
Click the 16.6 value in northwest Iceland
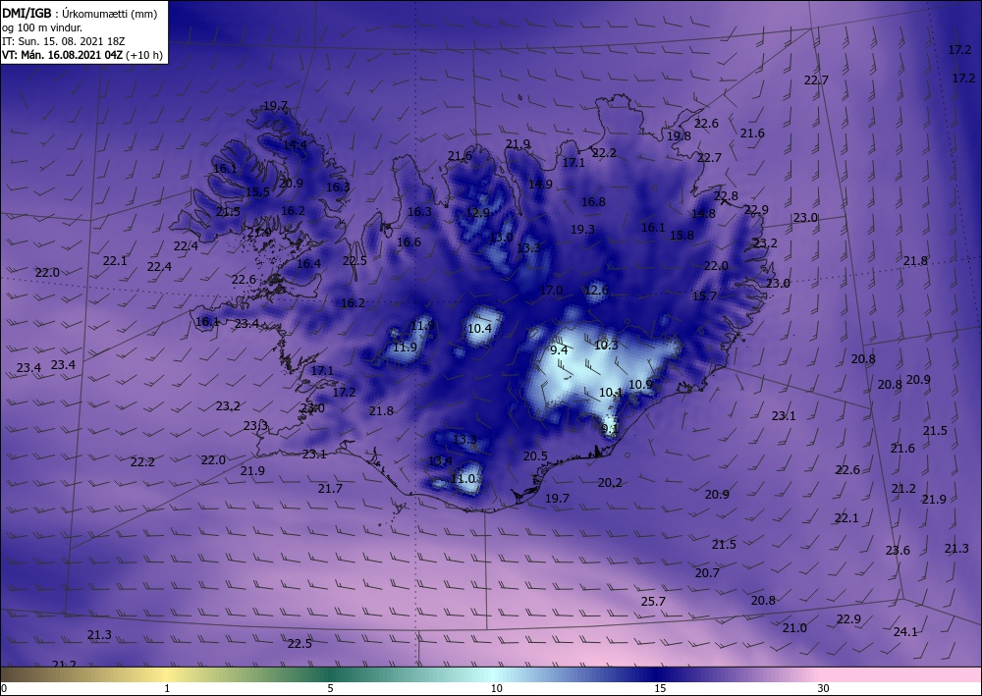coord(409,242)
